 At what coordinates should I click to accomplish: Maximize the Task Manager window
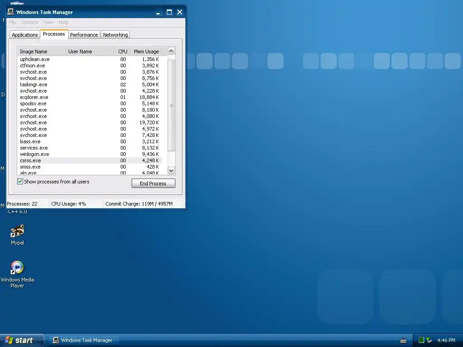pos(169,12)
